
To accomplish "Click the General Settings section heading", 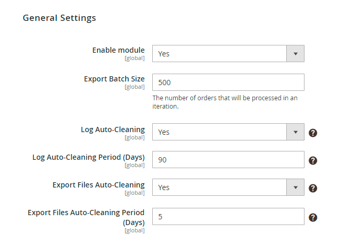I will [59, 18].
